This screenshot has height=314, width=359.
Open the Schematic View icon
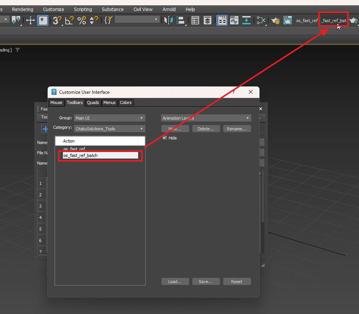click(261, 21)
